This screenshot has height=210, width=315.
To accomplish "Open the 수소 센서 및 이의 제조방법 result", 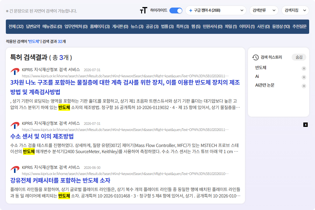I will coord(42,136).
